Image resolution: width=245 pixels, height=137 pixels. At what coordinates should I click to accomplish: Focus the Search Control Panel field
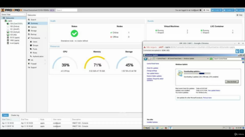227,59
